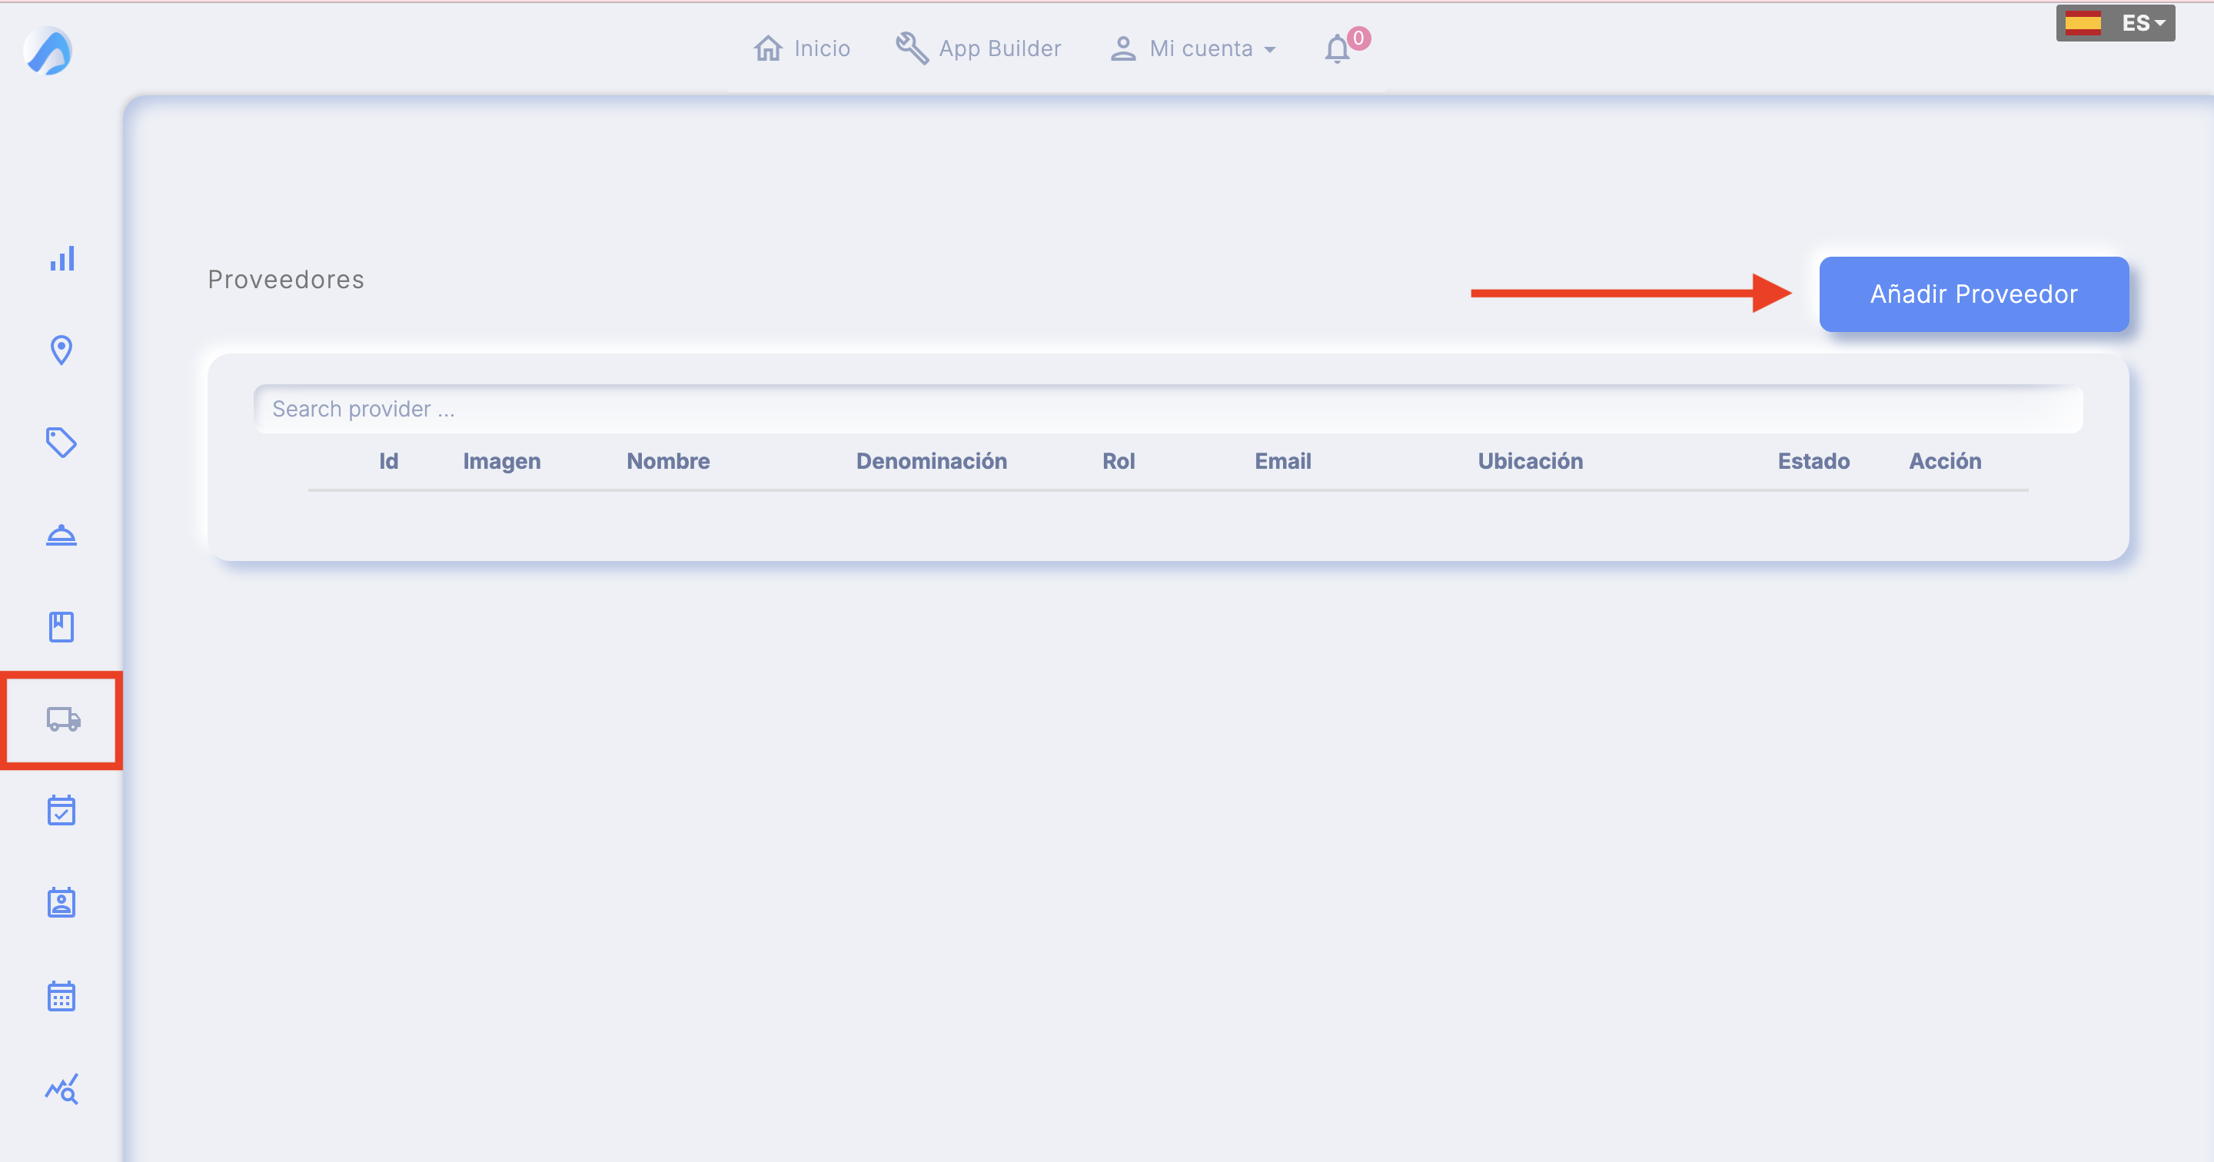This screenshot has width=2214, height=1162.
Task: Click the Email column header
Action: tap(1282, 462)
